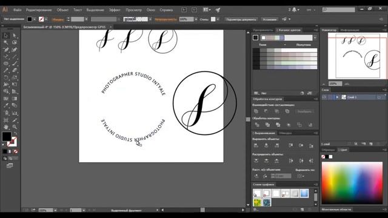
Task: Select the Shape Builder tool
Action: tap(6, 91)
